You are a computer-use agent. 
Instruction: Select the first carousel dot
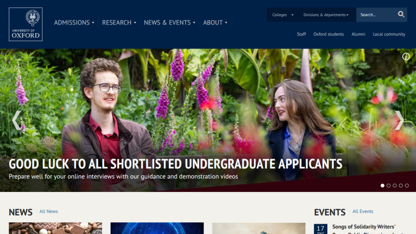click(x=382, y=186)
